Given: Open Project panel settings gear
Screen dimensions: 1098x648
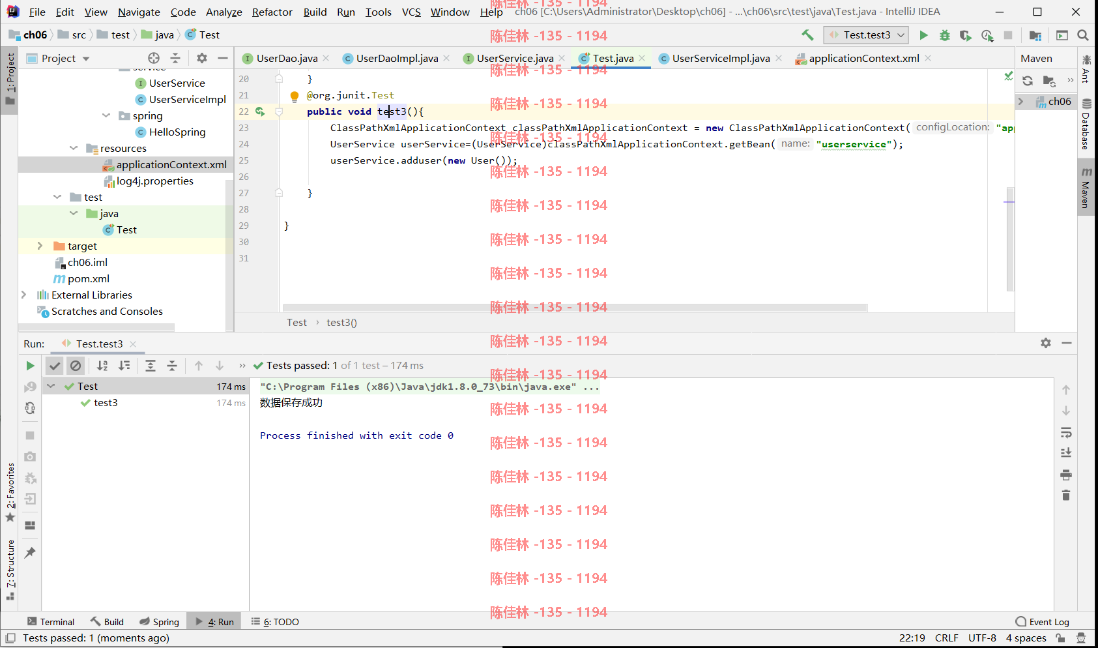Looking at the screenshot, I should [202, 58].
